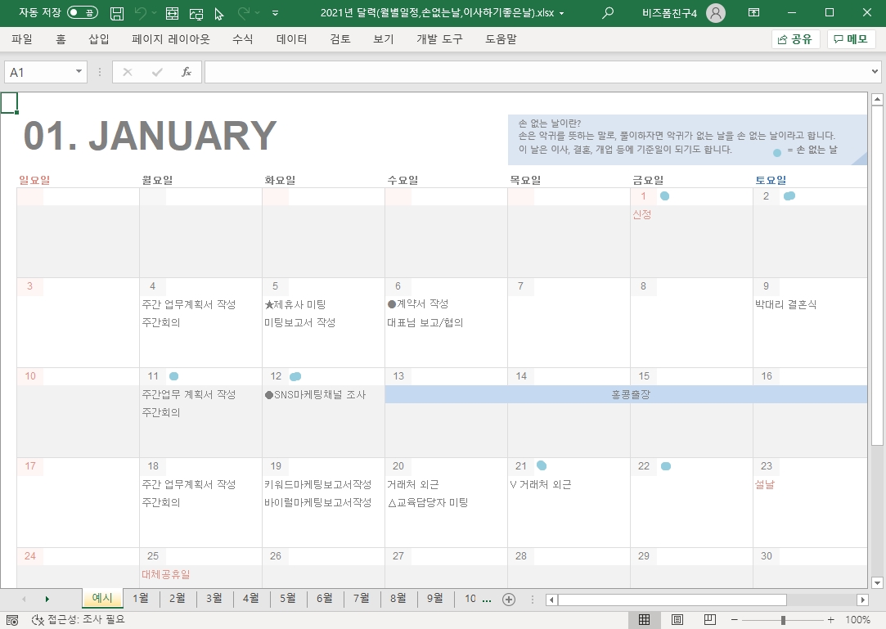The width and height of the screenshot is (886, 629).
Task: Click the 접근성: 조사 필요 status text
Action: click(x=79, y=619)
